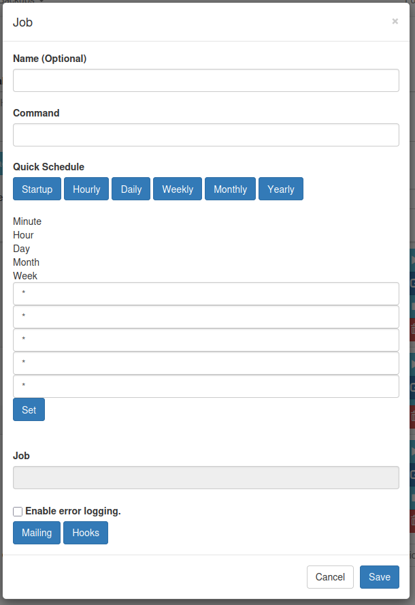Click the fifth asterisk field for Week
The image size is (415, 605).
(205, 386)
